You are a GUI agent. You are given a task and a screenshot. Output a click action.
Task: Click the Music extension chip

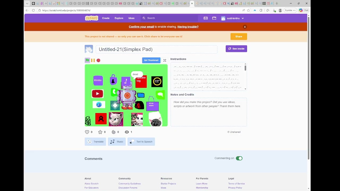(117, 142)
